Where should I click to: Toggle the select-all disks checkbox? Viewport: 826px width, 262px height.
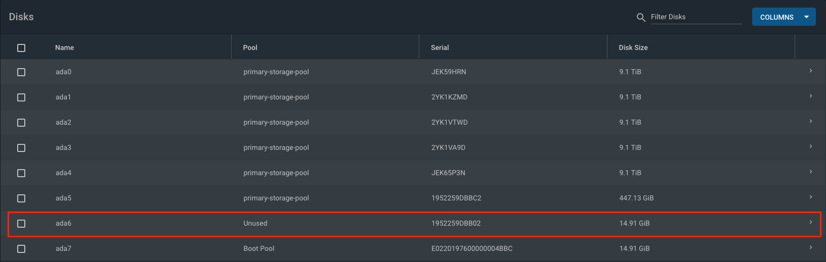[x=21, y=48]
